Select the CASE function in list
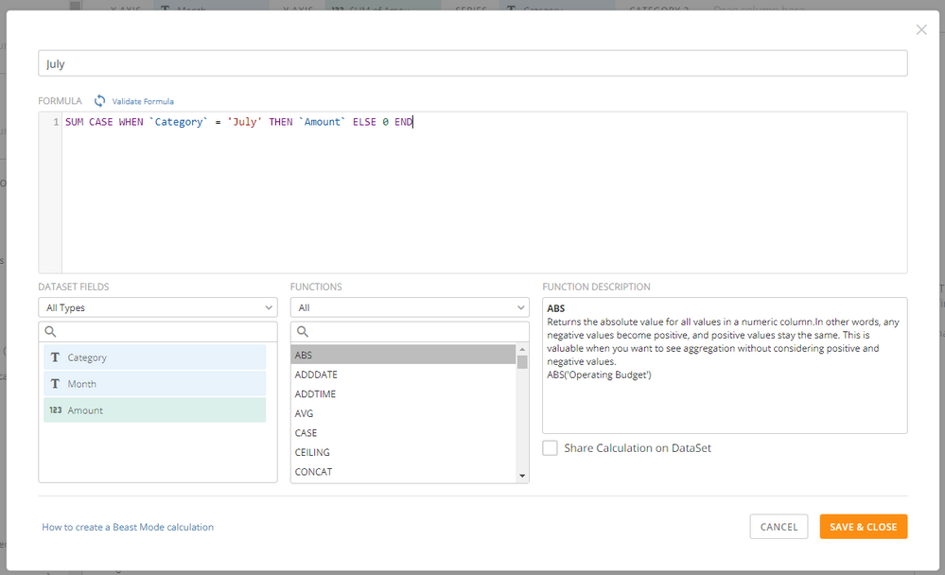The width and height of the screenshot is (945, 575). coord(403,433)
